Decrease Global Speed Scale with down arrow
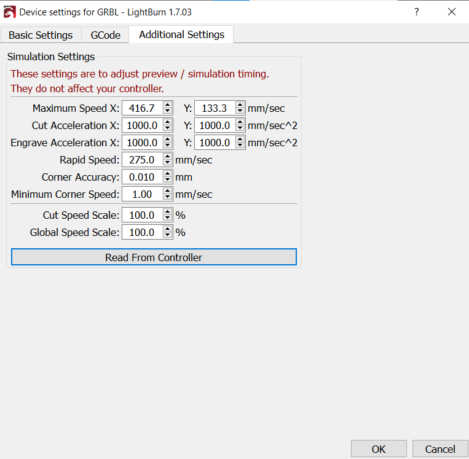The width and height of the screenshot is (469, 459). 167,235
